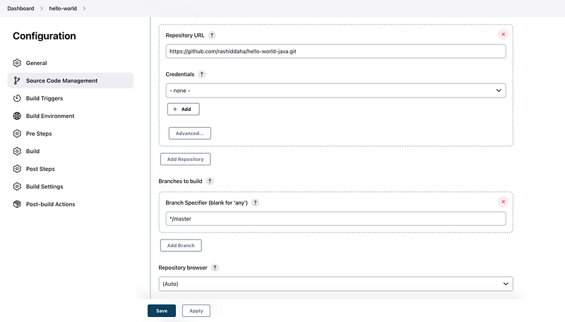Image resolution: width=565 pixels, height=322 pixels.
Task: Show help for Branch Specifier
Action: (255, 203)
